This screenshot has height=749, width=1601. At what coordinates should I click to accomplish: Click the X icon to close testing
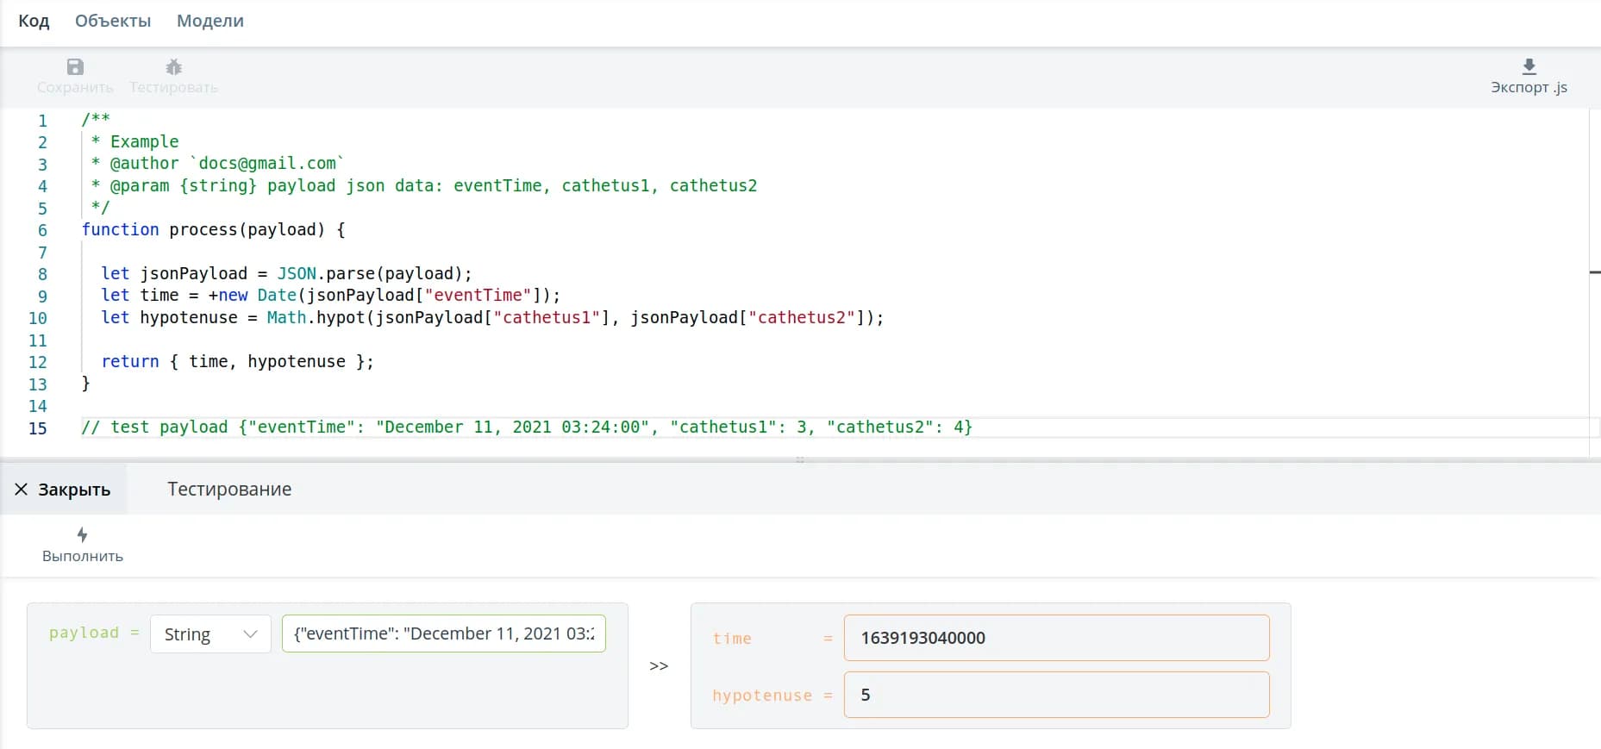point(22,490)
